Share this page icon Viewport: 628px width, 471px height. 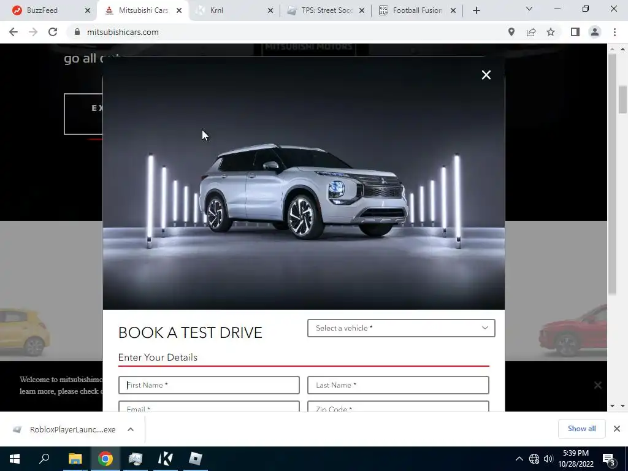(x=531, y=32)
